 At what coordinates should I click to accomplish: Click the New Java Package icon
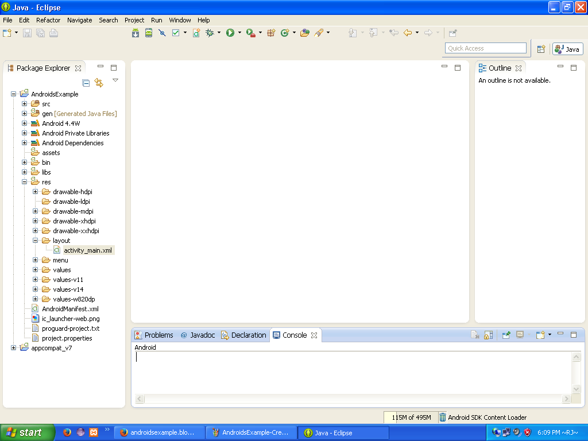[271, 33]
